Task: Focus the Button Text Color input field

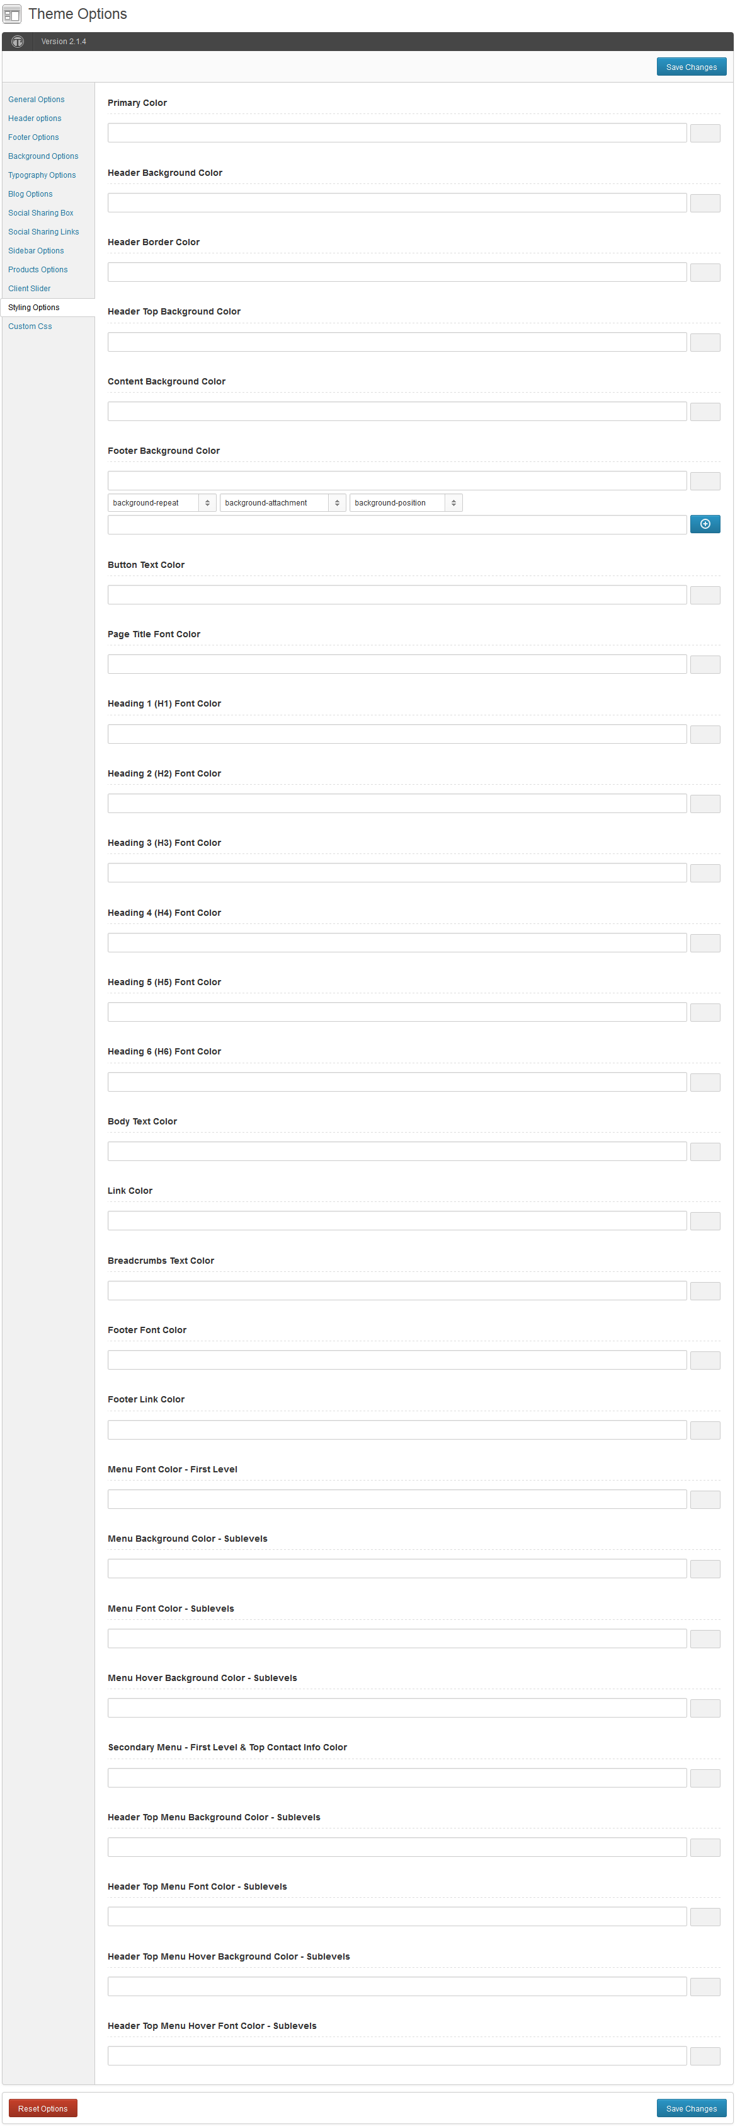Action: coord(397,595)
